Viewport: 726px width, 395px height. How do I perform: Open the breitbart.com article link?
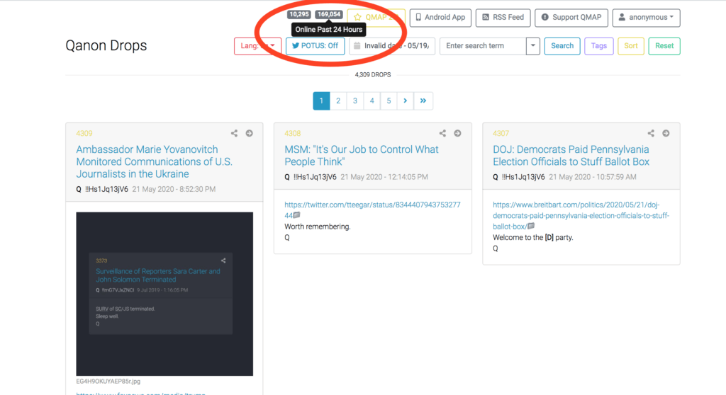[581, 215]
